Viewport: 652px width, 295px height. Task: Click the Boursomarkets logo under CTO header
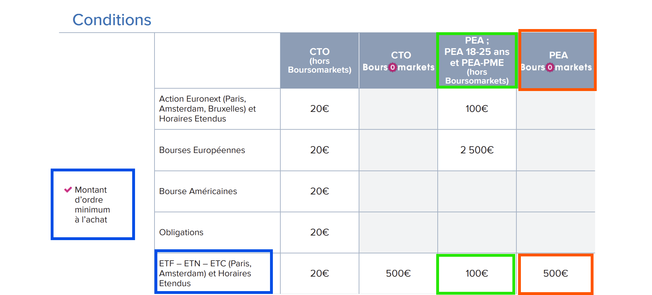(398, 67)
